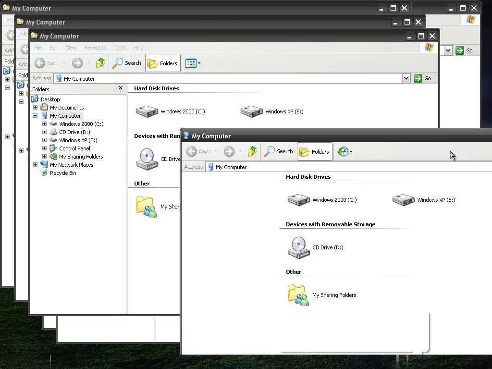The width and height of the screenshot is (492, 369).
Task: Click Back arrow in the front My Computer window
Action: tap(192, 151)
